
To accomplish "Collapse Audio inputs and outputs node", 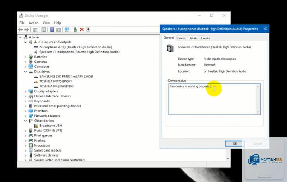I will (25, 42).
